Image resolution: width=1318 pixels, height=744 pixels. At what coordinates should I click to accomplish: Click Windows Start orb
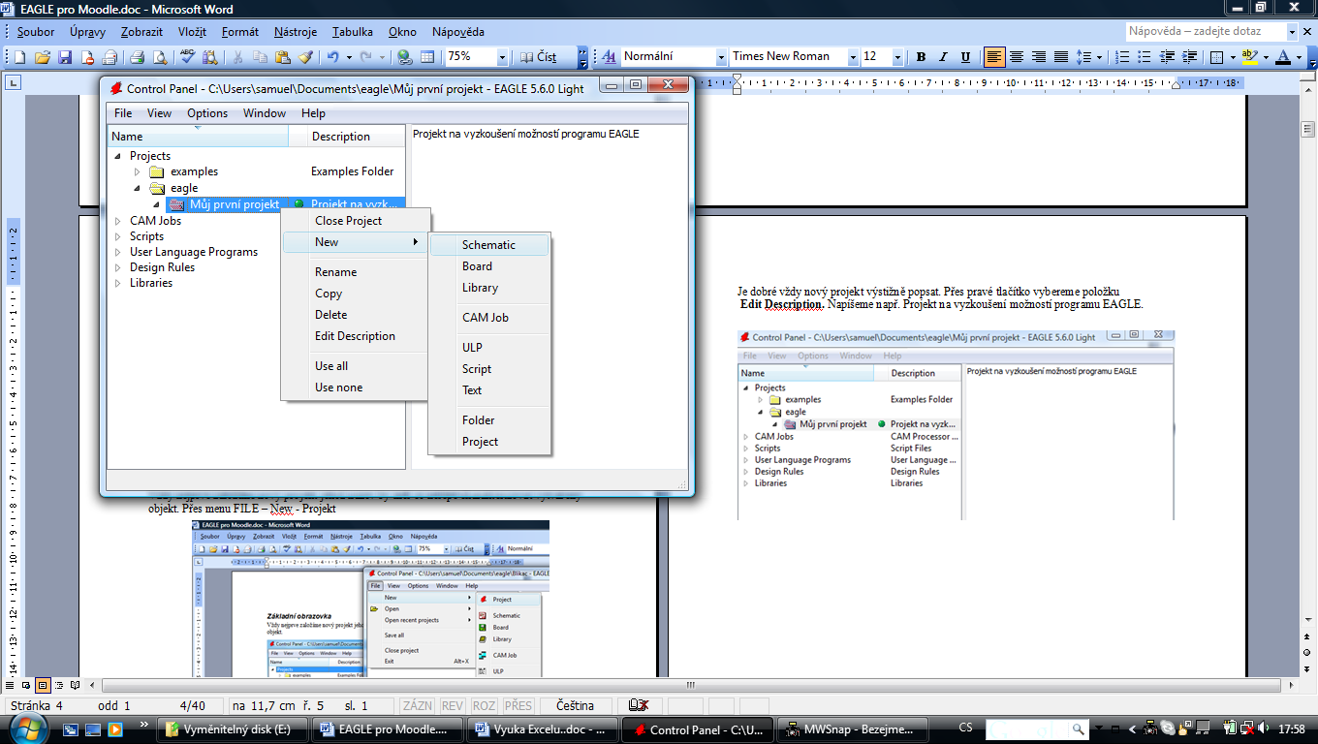tap(27, 727)
